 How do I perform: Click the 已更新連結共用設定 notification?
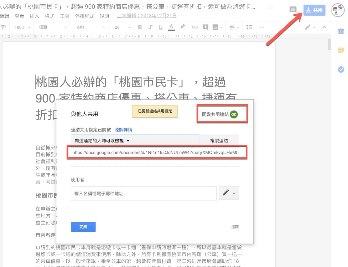click(155, 111)
